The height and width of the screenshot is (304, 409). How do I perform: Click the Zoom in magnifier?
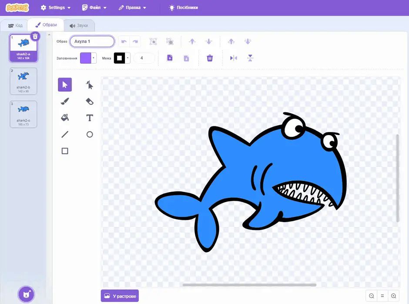pos(394,296)
